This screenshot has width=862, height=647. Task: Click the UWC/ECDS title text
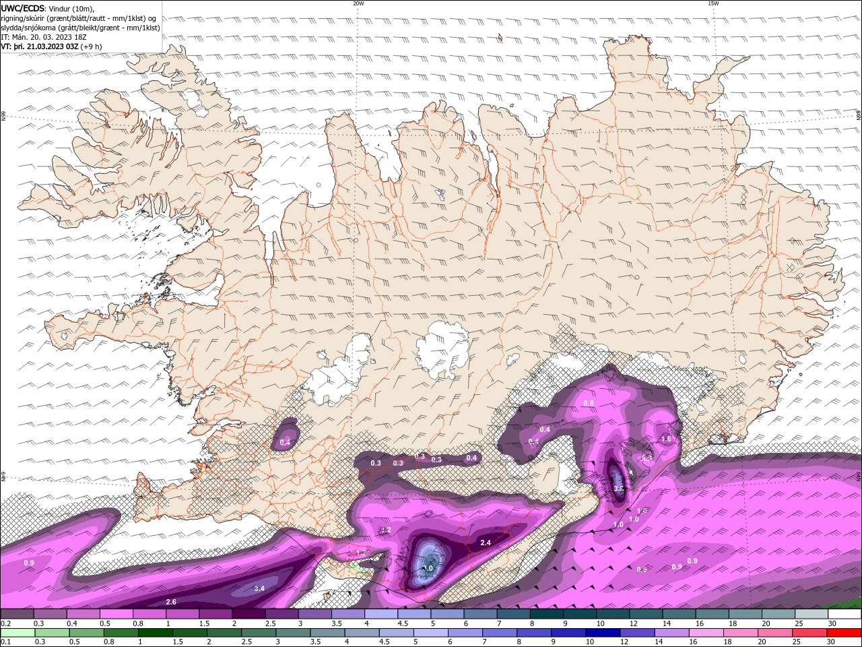pos(23,8)
